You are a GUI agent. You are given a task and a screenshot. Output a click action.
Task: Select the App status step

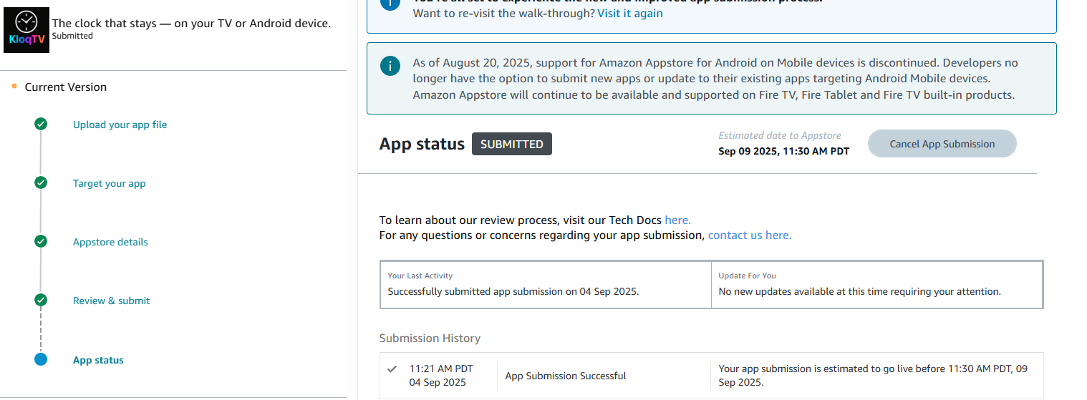click(98, 360)
